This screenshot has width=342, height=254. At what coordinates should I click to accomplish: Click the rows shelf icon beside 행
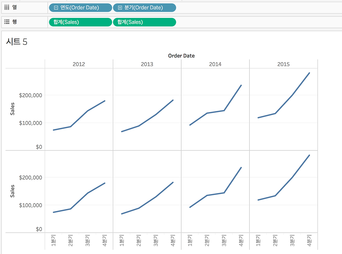click(x=7, y=22)
